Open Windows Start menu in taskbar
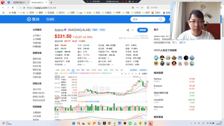224x126 pixels. (x=73, y=123)
